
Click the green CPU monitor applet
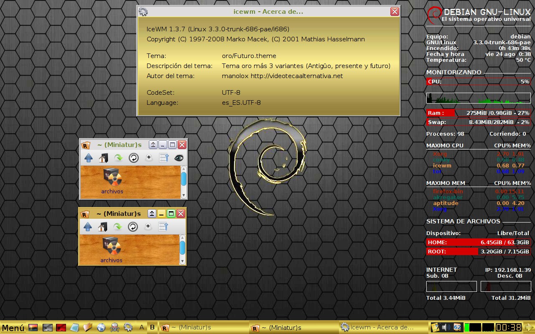tap(472, 328)
